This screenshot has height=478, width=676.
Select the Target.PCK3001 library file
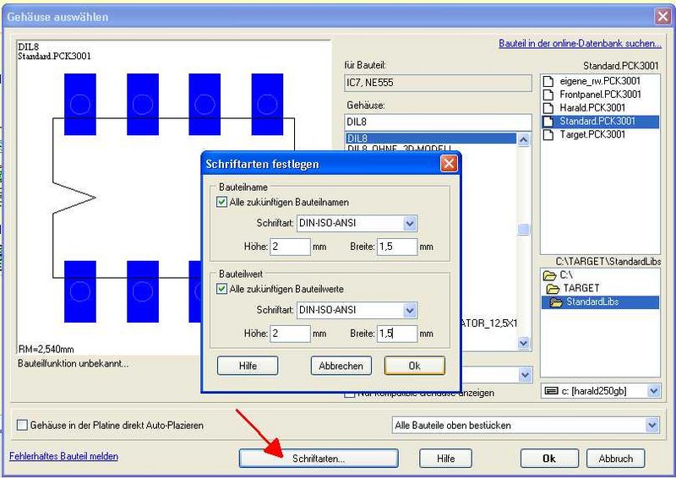(592, 134)
